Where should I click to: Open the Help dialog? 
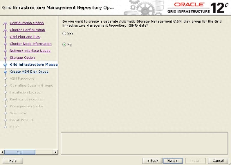pos(13,161)
